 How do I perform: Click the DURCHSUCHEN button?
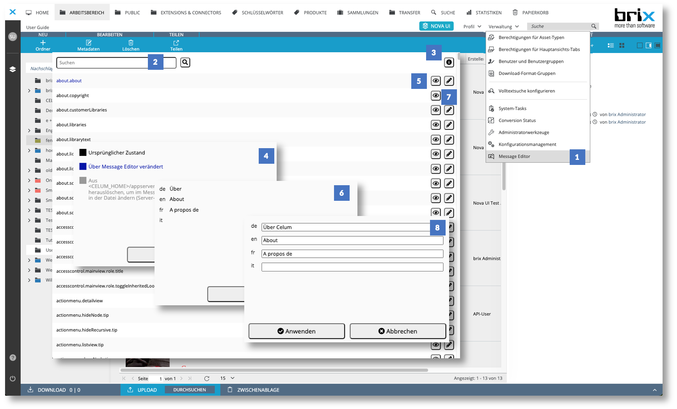190,390
